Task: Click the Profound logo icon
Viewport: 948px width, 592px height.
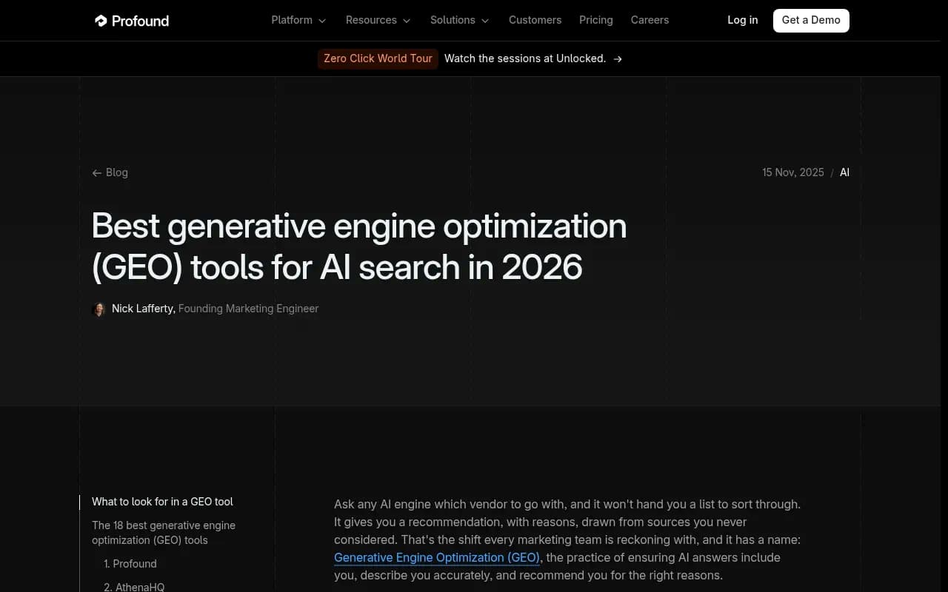Action: coord(101,21)
